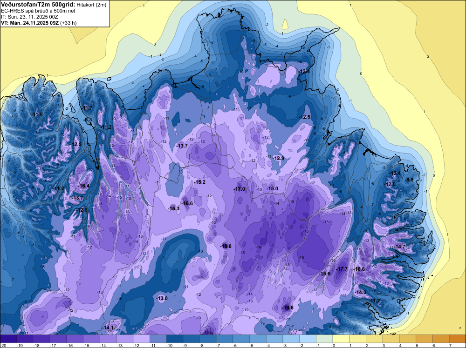The height and width of the screenshot is (348, 466).
Task: Pick the -17.7 temperature label
Action: coord(342,269)
